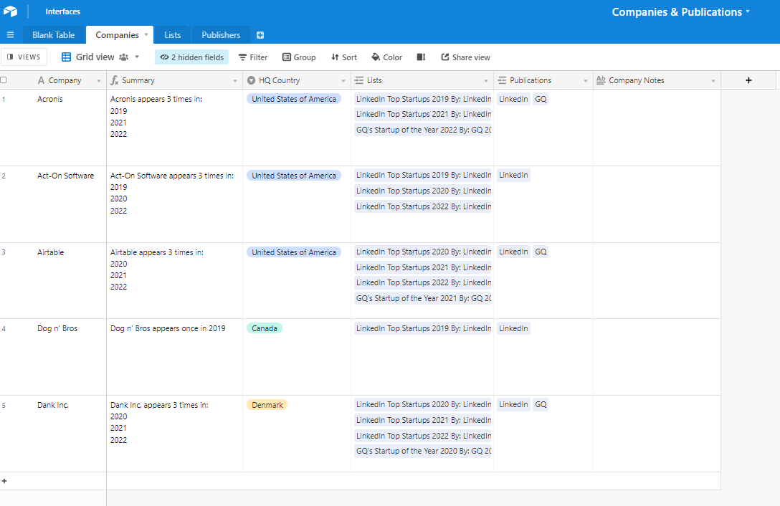Select the Companies tab

(117, 35)
